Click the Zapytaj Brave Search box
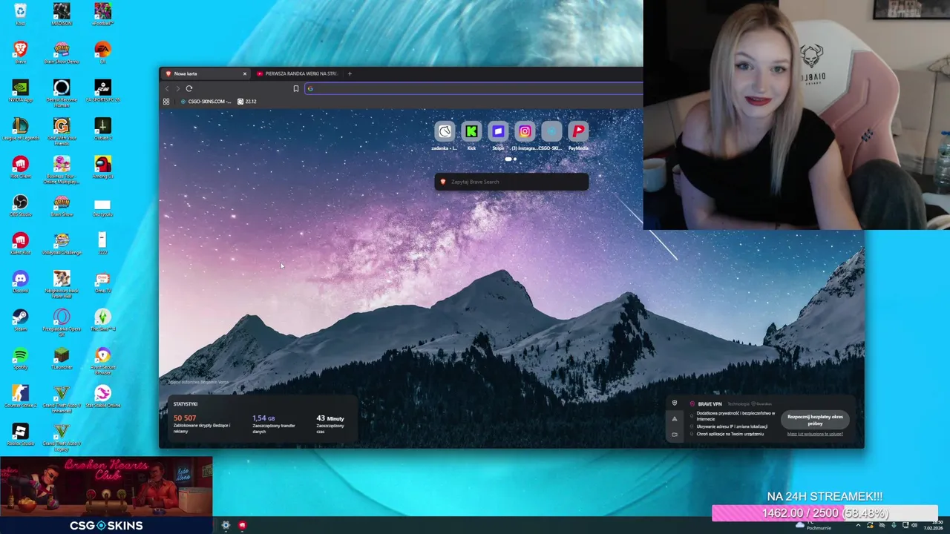Screen dimensions: 950x534 click(x=511, y=182)
